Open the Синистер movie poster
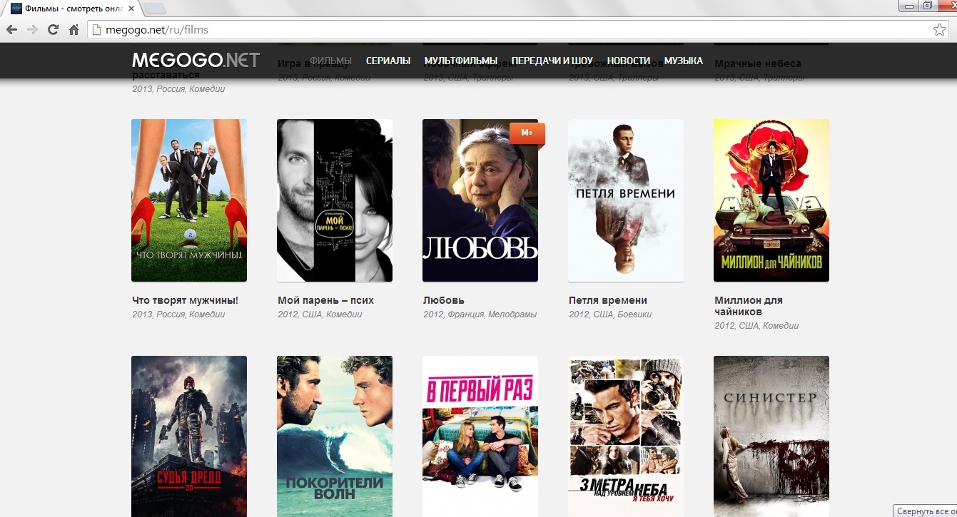957x517 pixels. pos(771,436)
